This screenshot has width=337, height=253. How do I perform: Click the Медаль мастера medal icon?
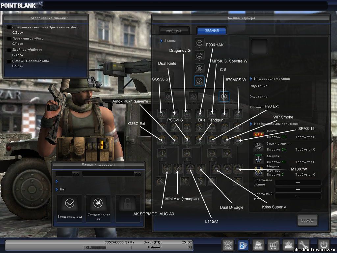click(x=258, y=172)
